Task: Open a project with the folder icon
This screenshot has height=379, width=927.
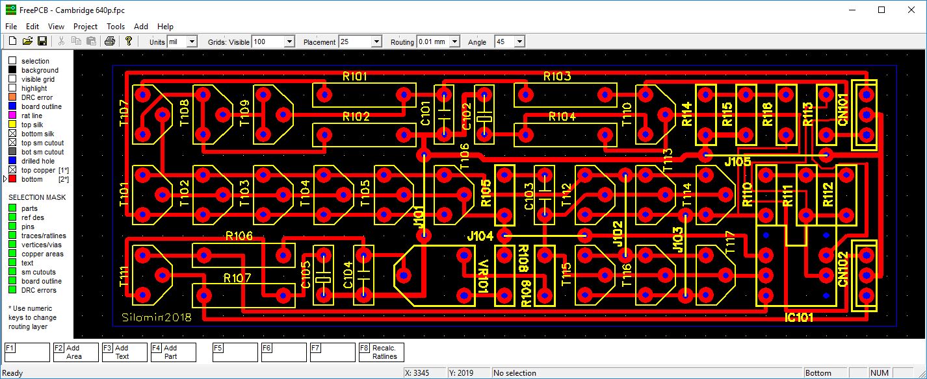Action: coord(27,41)
